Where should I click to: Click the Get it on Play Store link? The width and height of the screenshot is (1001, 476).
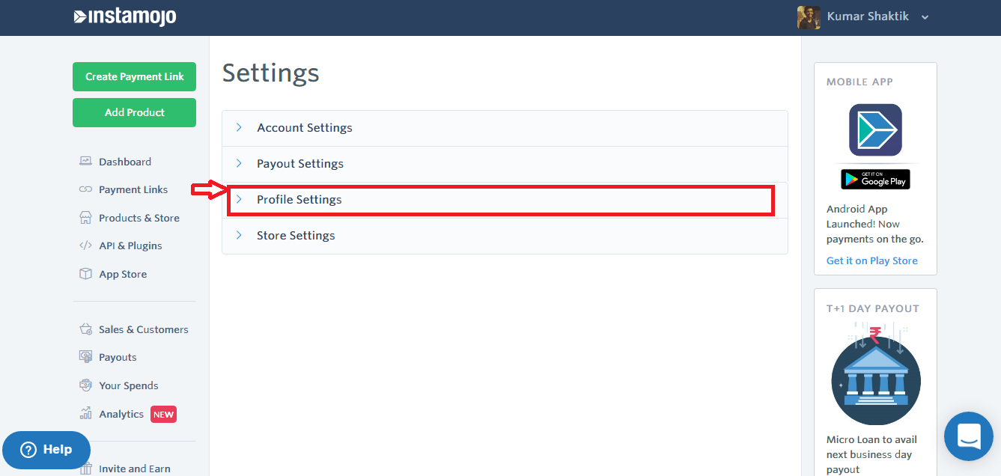coord(871,260)
